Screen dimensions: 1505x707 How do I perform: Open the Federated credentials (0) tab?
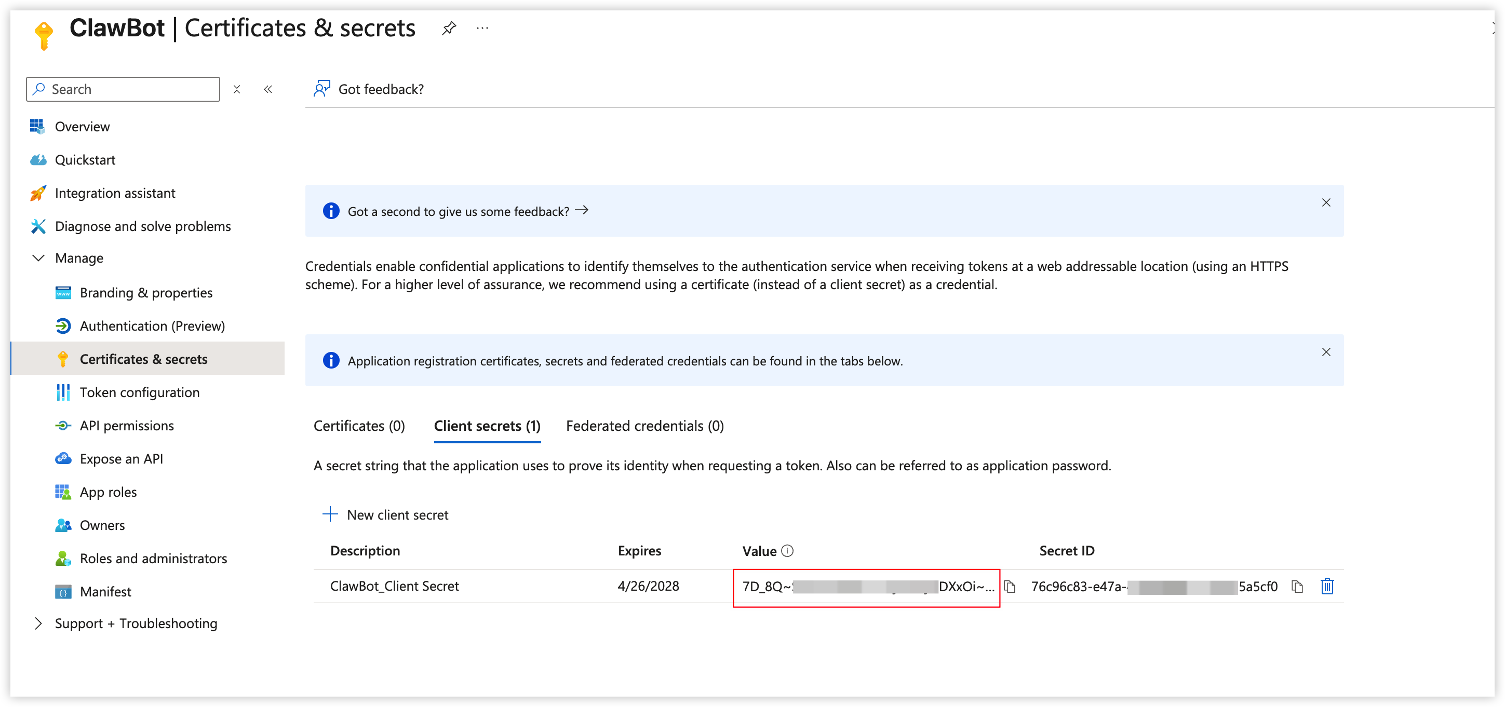point(644,426)
